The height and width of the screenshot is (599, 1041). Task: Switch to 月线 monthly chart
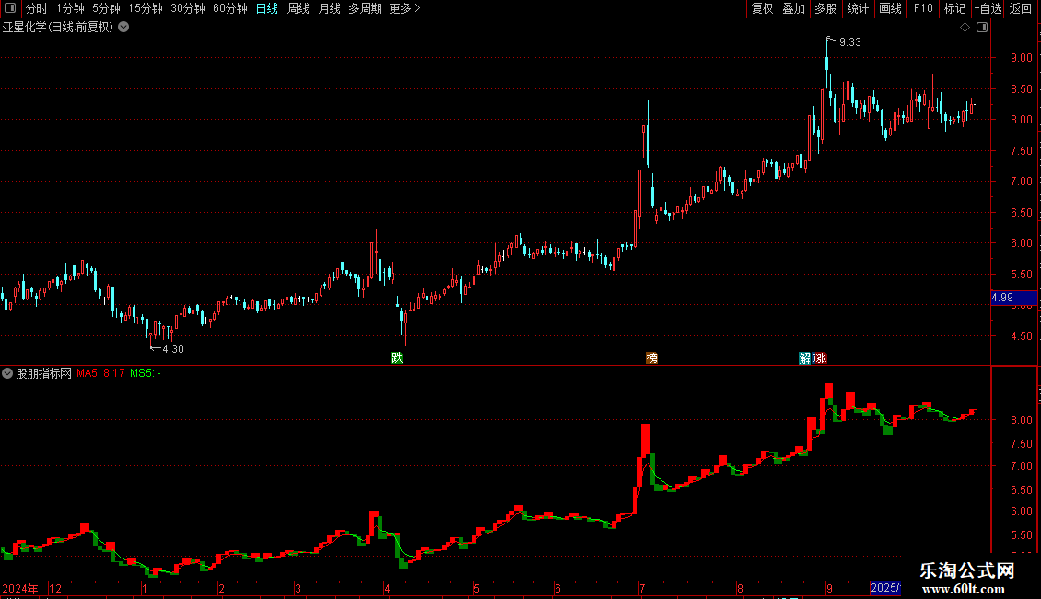(329, 8)
